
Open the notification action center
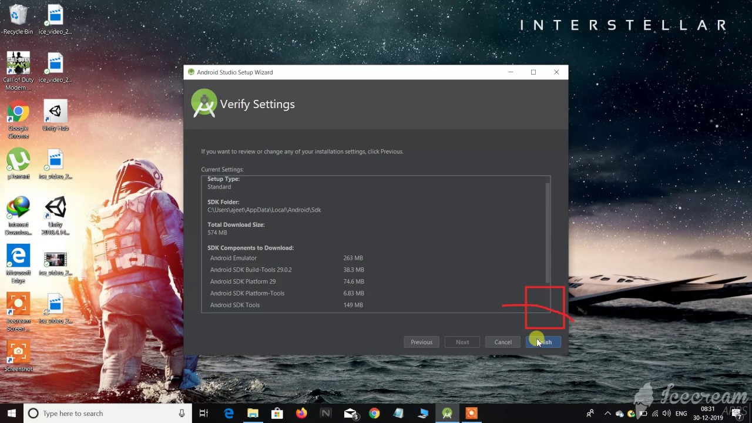[x=737, y=414]
